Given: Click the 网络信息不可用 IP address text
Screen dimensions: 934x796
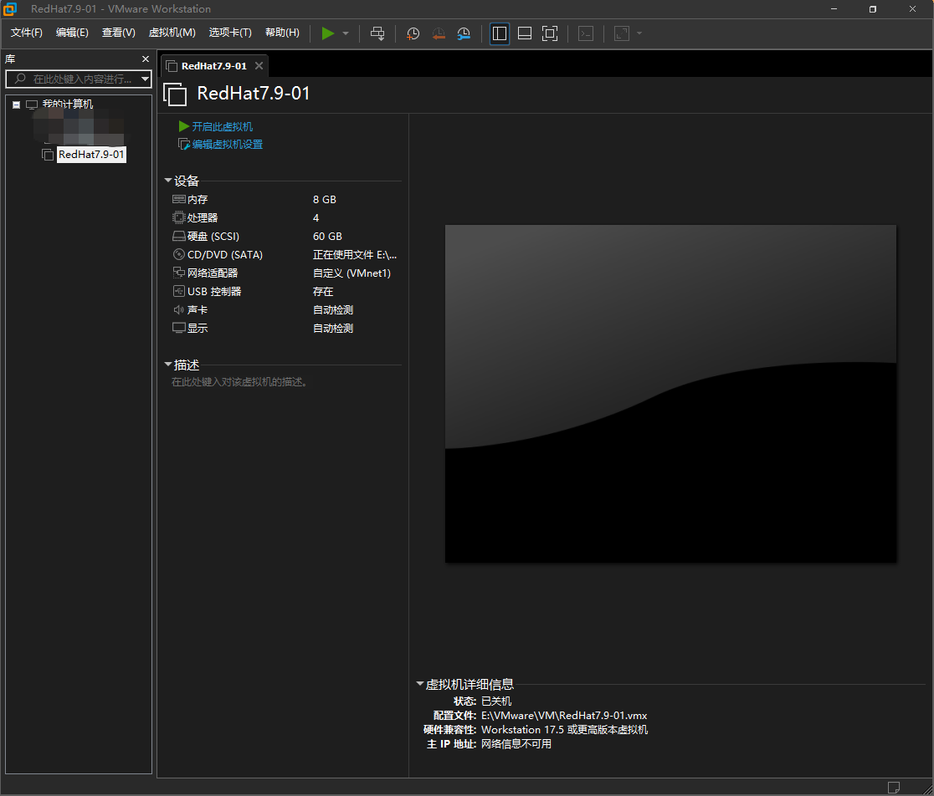Looking at the screenshot, I should tap(516, 744).
